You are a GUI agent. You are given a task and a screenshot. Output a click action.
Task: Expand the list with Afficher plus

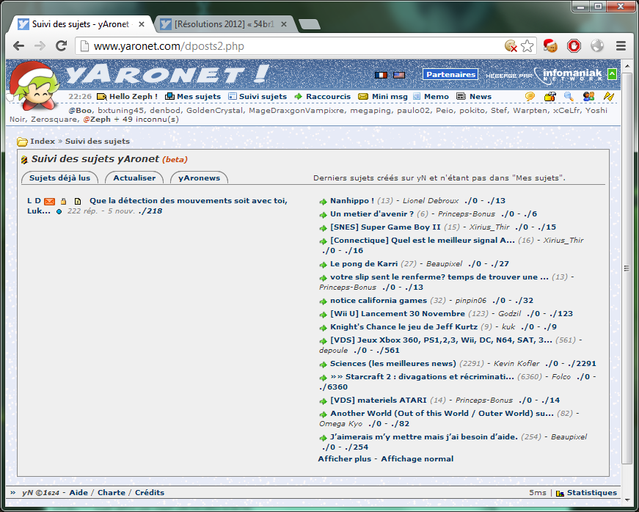click(344, 458)
